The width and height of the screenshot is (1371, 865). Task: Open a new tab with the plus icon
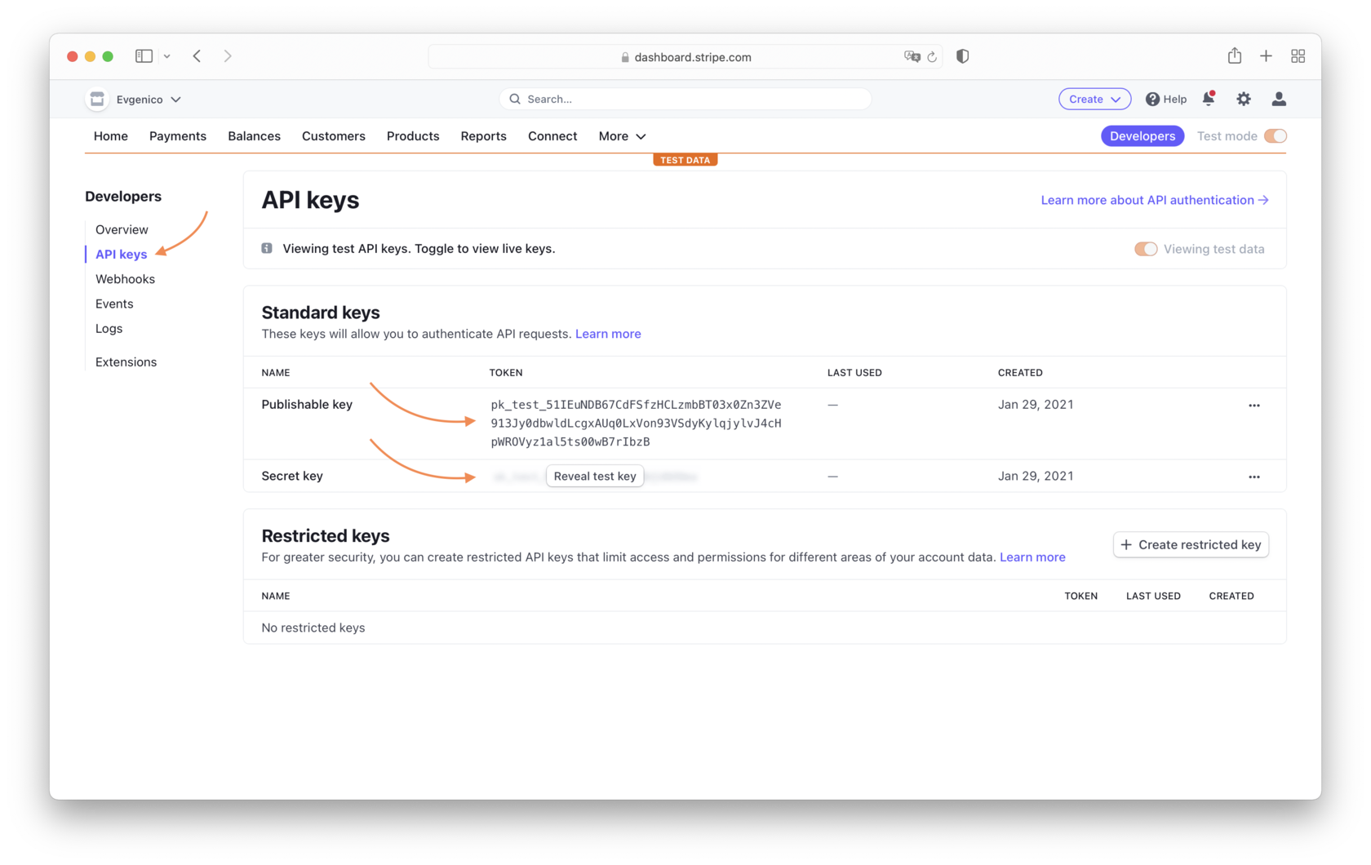tap(1266, 55)
